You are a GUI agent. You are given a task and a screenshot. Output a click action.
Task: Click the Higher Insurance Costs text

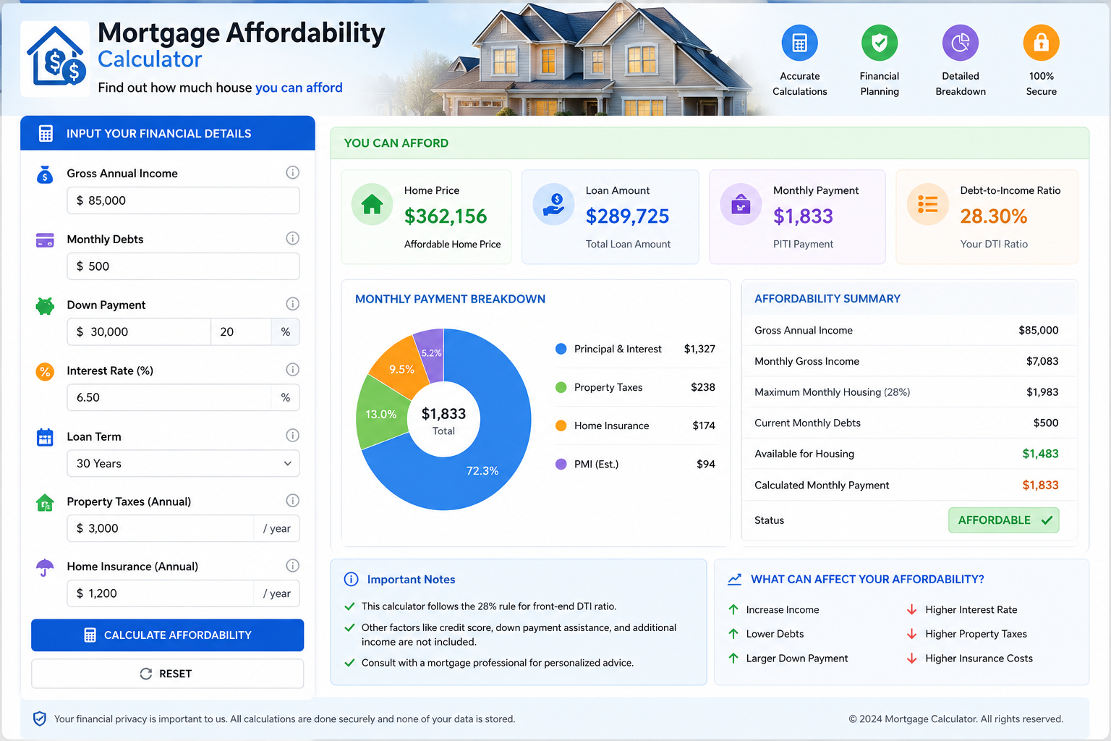click(979, 659)
